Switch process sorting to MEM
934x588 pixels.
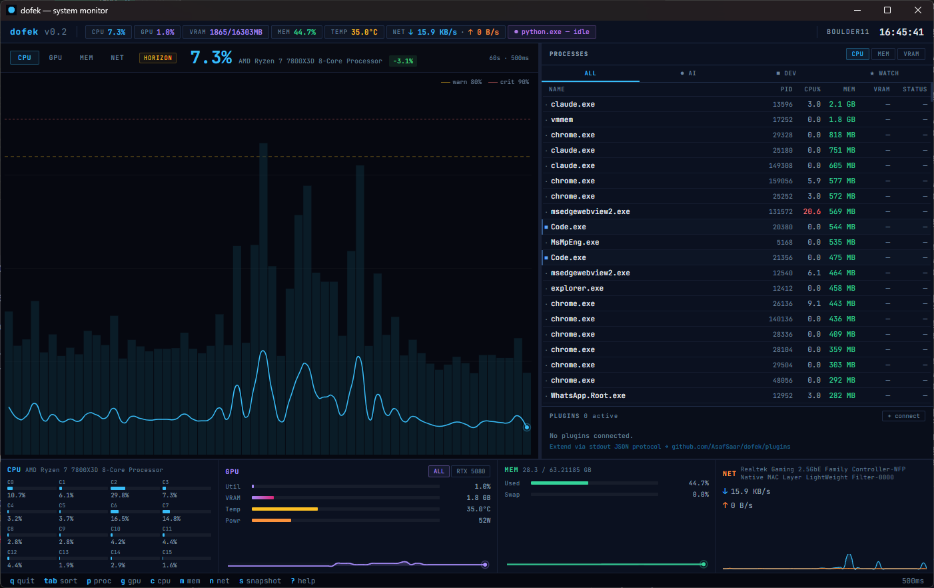click(884, 54)
